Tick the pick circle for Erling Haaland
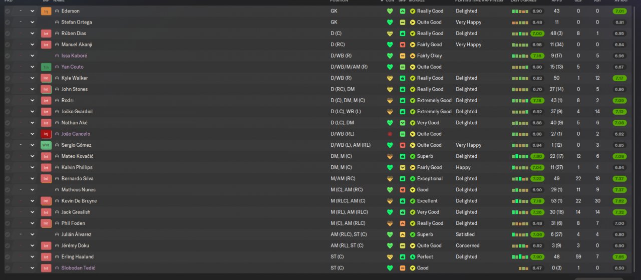Viewport: 641px width, 280px height. [x=7, y=257]
